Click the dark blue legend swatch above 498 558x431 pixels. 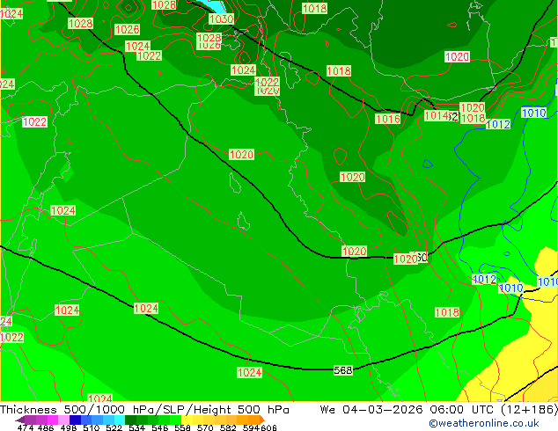(75, 420)
